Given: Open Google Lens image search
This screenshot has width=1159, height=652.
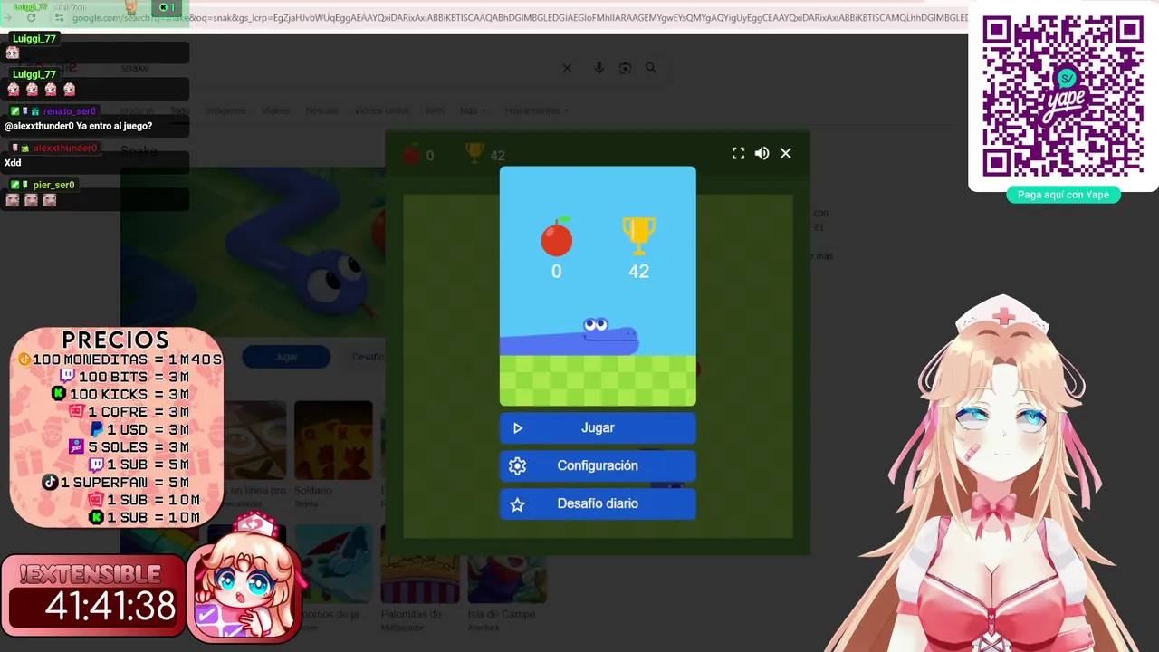Looking at the screenshot, I should click(x=625, y=68).
